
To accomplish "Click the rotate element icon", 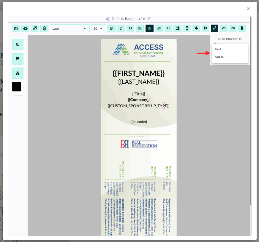I will (178, 28).
